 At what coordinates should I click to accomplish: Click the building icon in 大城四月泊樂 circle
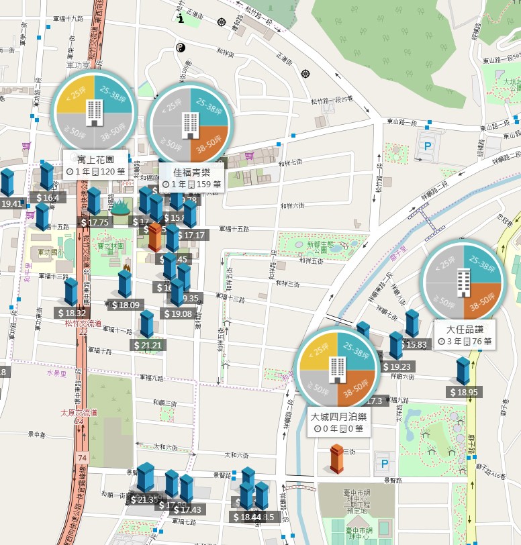(x=337, y=370)
